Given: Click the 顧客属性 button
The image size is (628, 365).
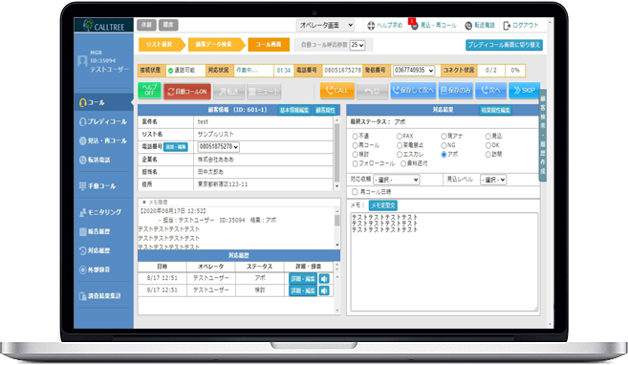Looking at the screenshot, I should tap(325, 110).
